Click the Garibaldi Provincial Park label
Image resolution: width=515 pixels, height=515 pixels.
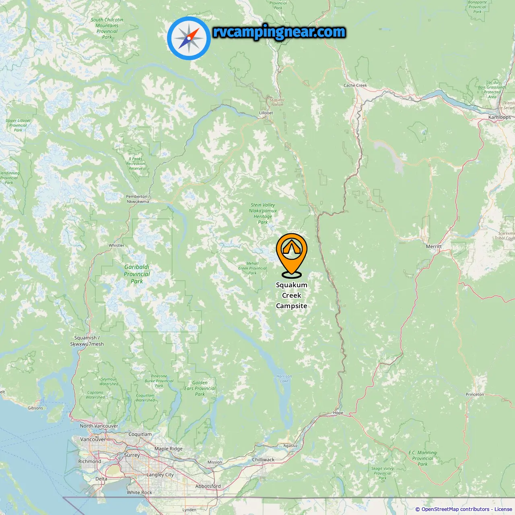[137, 274]
